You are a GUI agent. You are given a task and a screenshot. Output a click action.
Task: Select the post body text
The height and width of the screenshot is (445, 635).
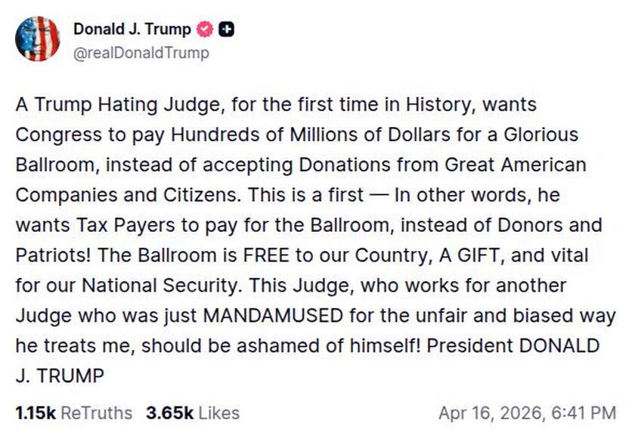tap(302, 227)
